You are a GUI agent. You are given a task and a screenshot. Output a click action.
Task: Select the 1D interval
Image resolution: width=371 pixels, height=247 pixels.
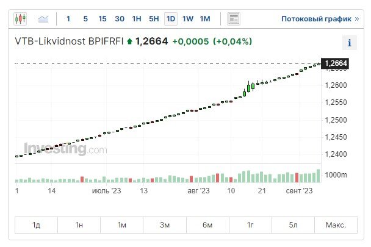pos(171,19)
